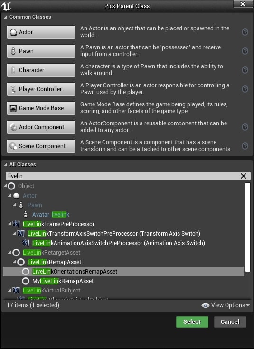Click the green Select button
This screenshot has width=254, height=349.
click(x=192, y=322)
